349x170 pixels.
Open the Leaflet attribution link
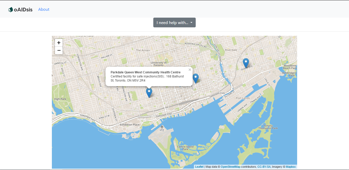click(199, 167)
